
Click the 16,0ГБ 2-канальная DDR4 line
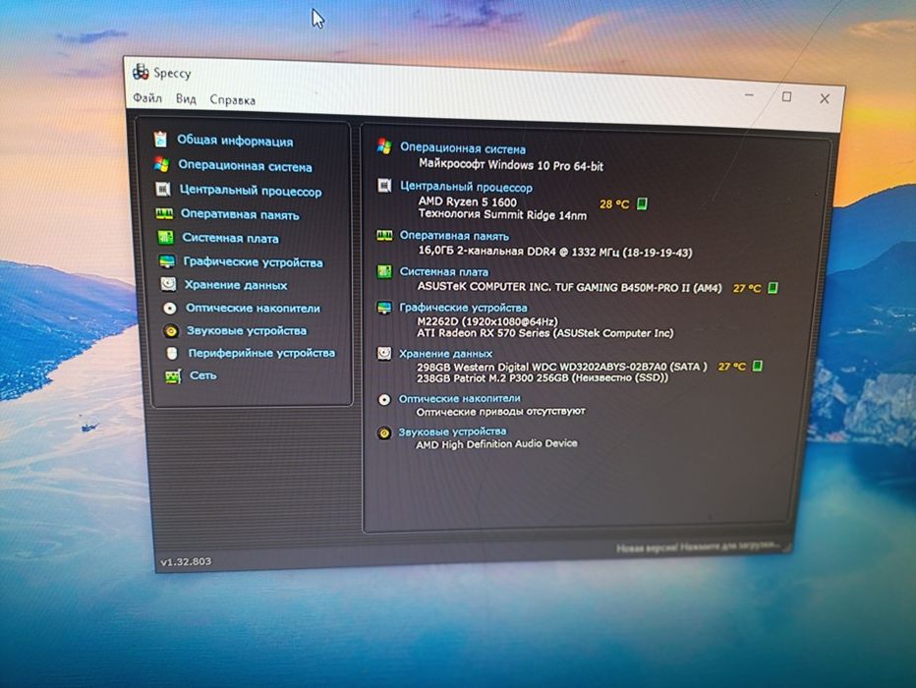pyautogui.click(x=555, y=252)
